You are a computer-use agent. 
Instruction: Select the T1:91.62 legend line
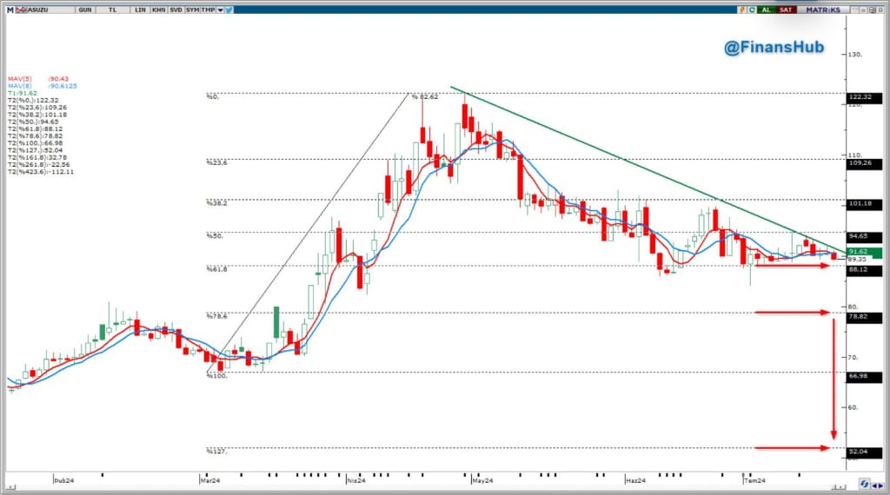pyautogui.click(x=22, y=93)
